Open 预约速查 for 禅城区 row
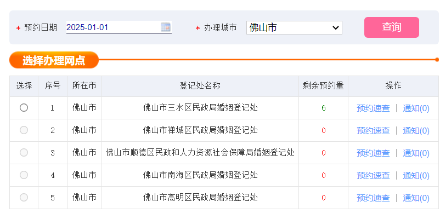This screenshot has width=440, height=219. [x=373, y=130]
